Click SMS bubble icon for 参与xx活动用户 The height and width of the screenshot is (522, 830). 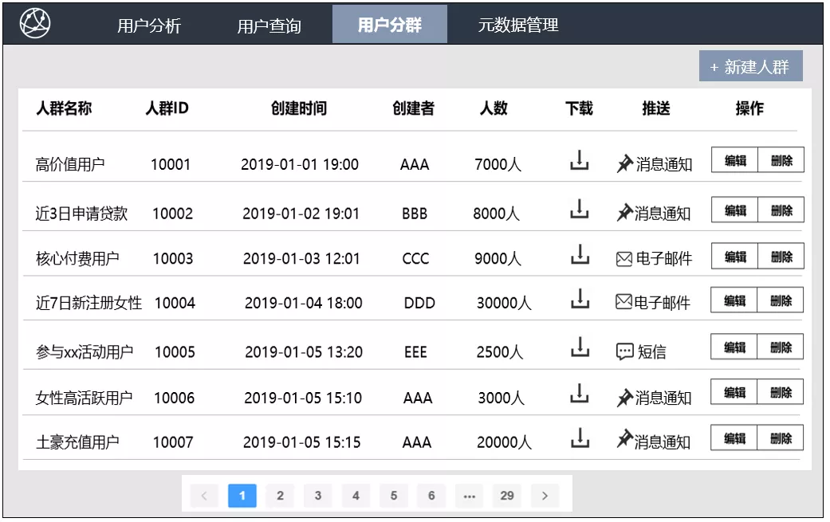[x=624, y=351]
